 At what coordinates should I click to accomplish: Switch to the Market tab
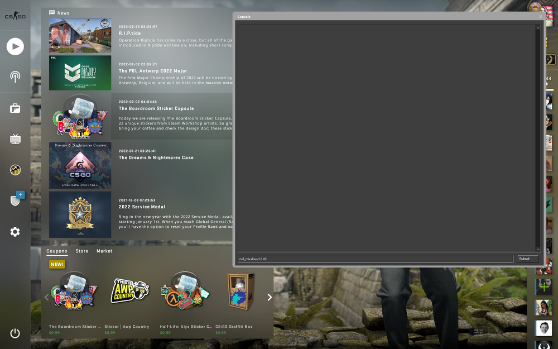pos(104,251)
